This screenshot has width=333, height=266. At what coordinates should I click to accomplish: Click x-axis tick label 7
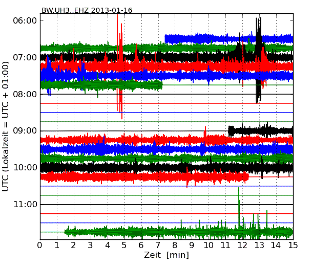(158, 246)
